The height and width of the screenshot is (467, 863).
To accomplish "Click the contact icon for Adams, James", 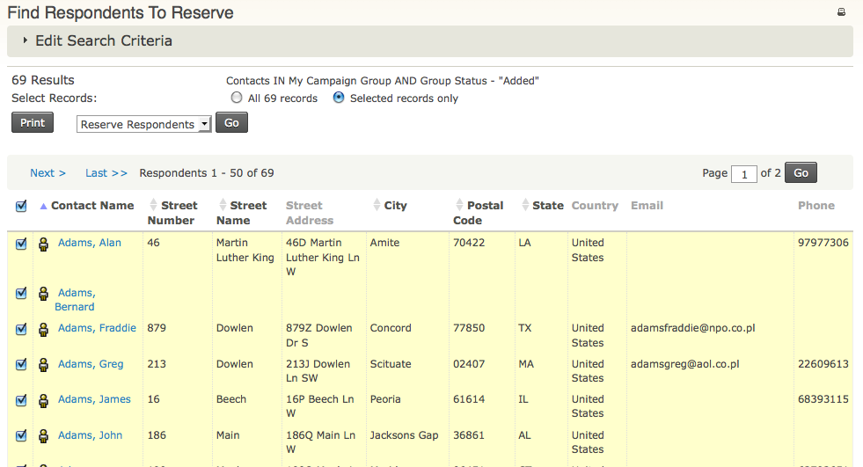I will click(43, 400).
